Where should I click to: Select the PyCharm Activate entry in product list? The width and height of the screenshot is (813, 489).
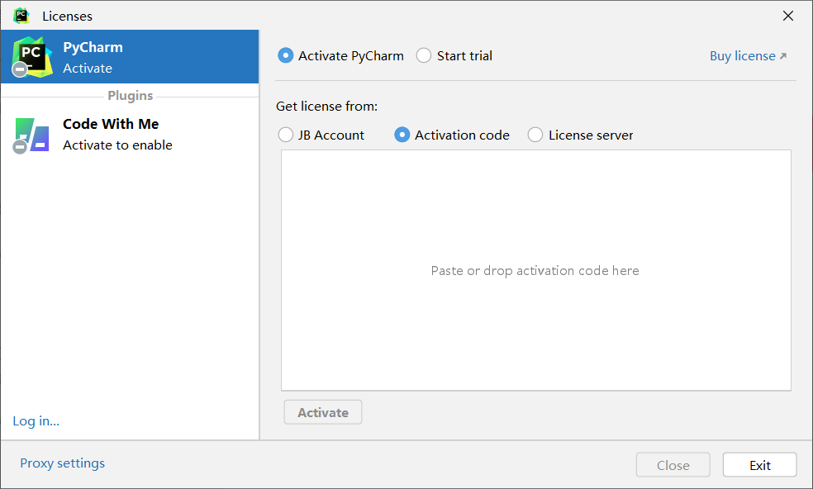tap(130, 56)
